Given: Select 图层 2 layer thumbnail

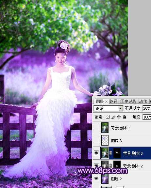Looking at the screenshot, I should tap(105, 179).
